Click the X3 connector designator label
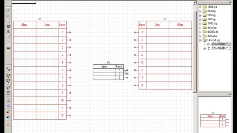The image size is (237, 133). (x=108, y=62)
